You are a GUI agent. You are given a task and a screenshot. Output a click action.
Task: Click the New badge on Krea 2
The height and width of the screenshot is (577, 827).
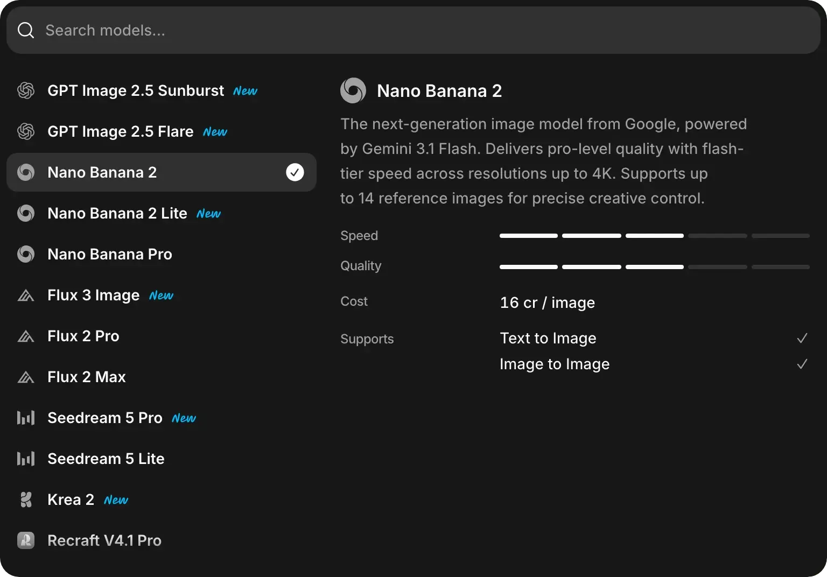[116, 499]
